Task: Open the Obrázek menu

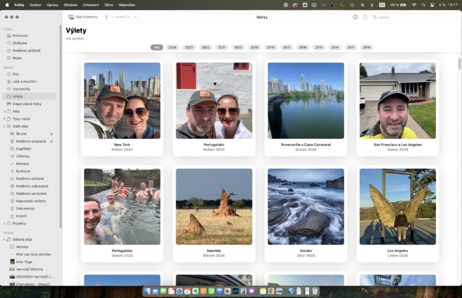Action: (70, 5)
